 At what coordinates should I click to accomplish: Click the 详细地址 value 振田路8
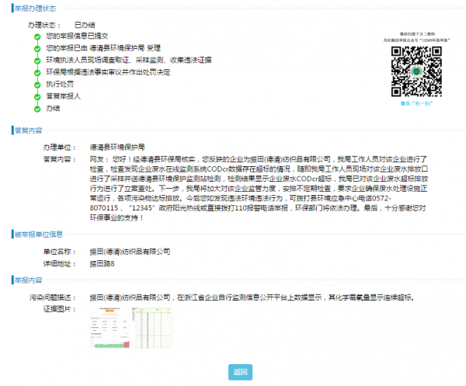pos(102,263)
